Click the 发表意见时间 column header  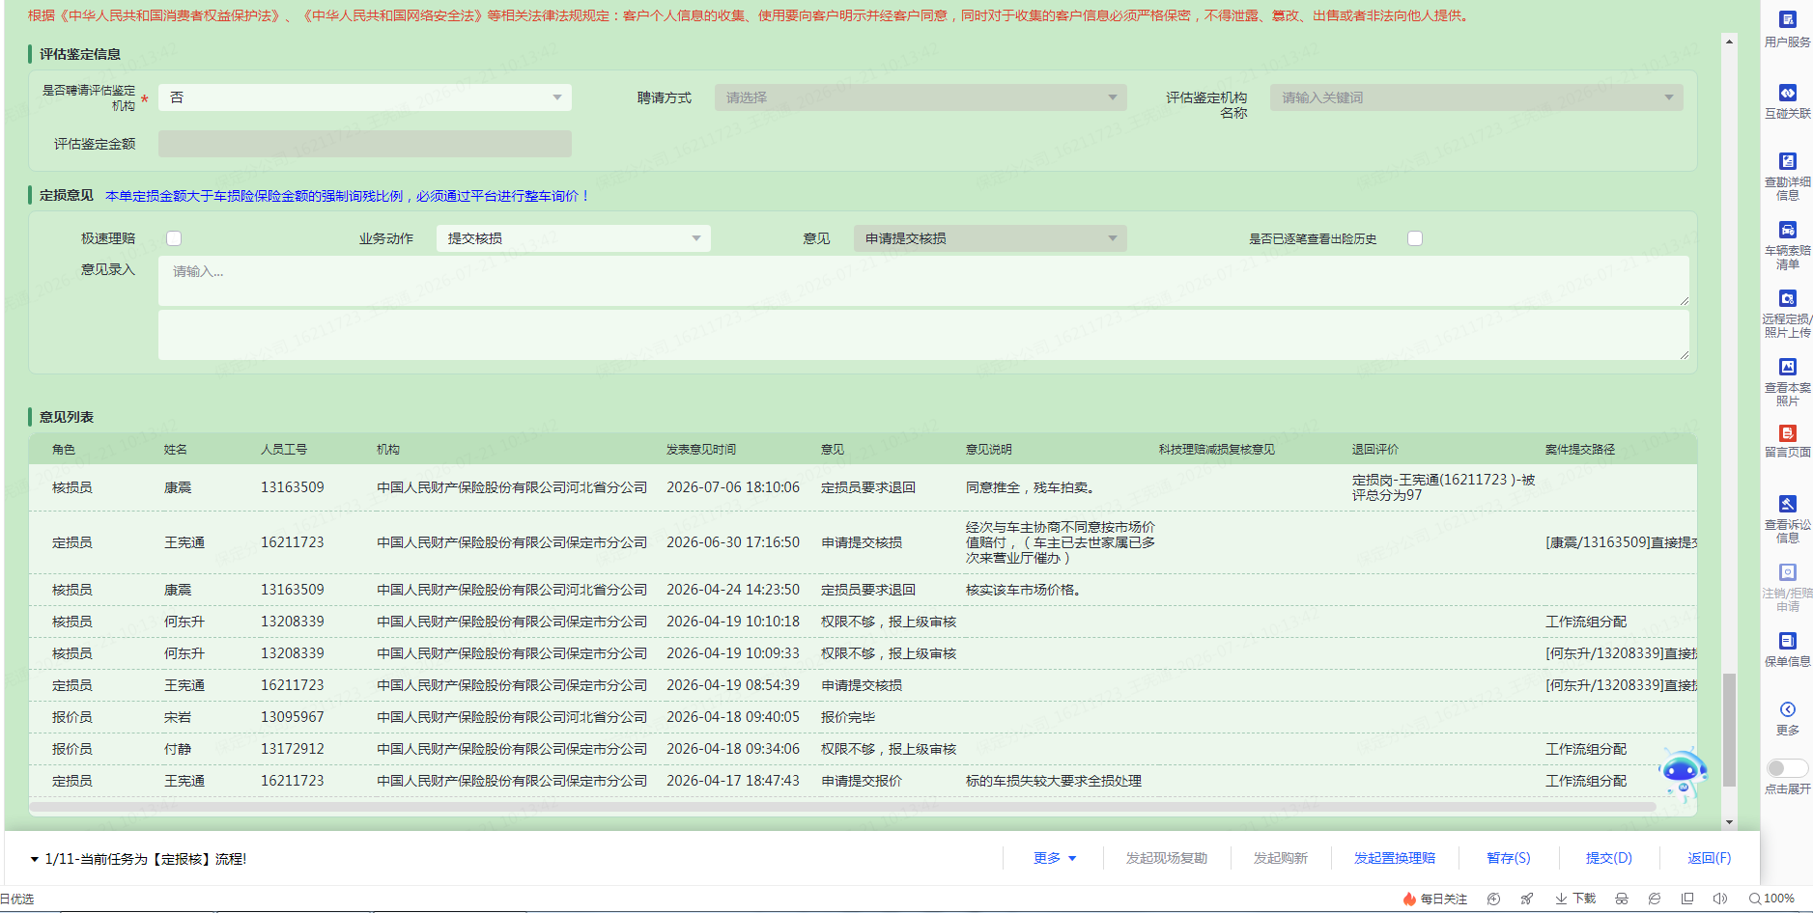pos(701,450)
